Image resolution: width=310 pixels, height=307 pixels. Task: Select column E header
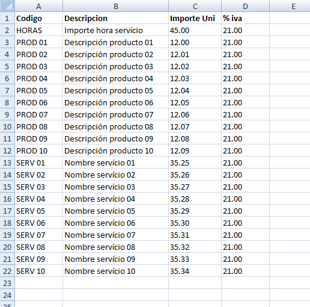tap(290, 6)
